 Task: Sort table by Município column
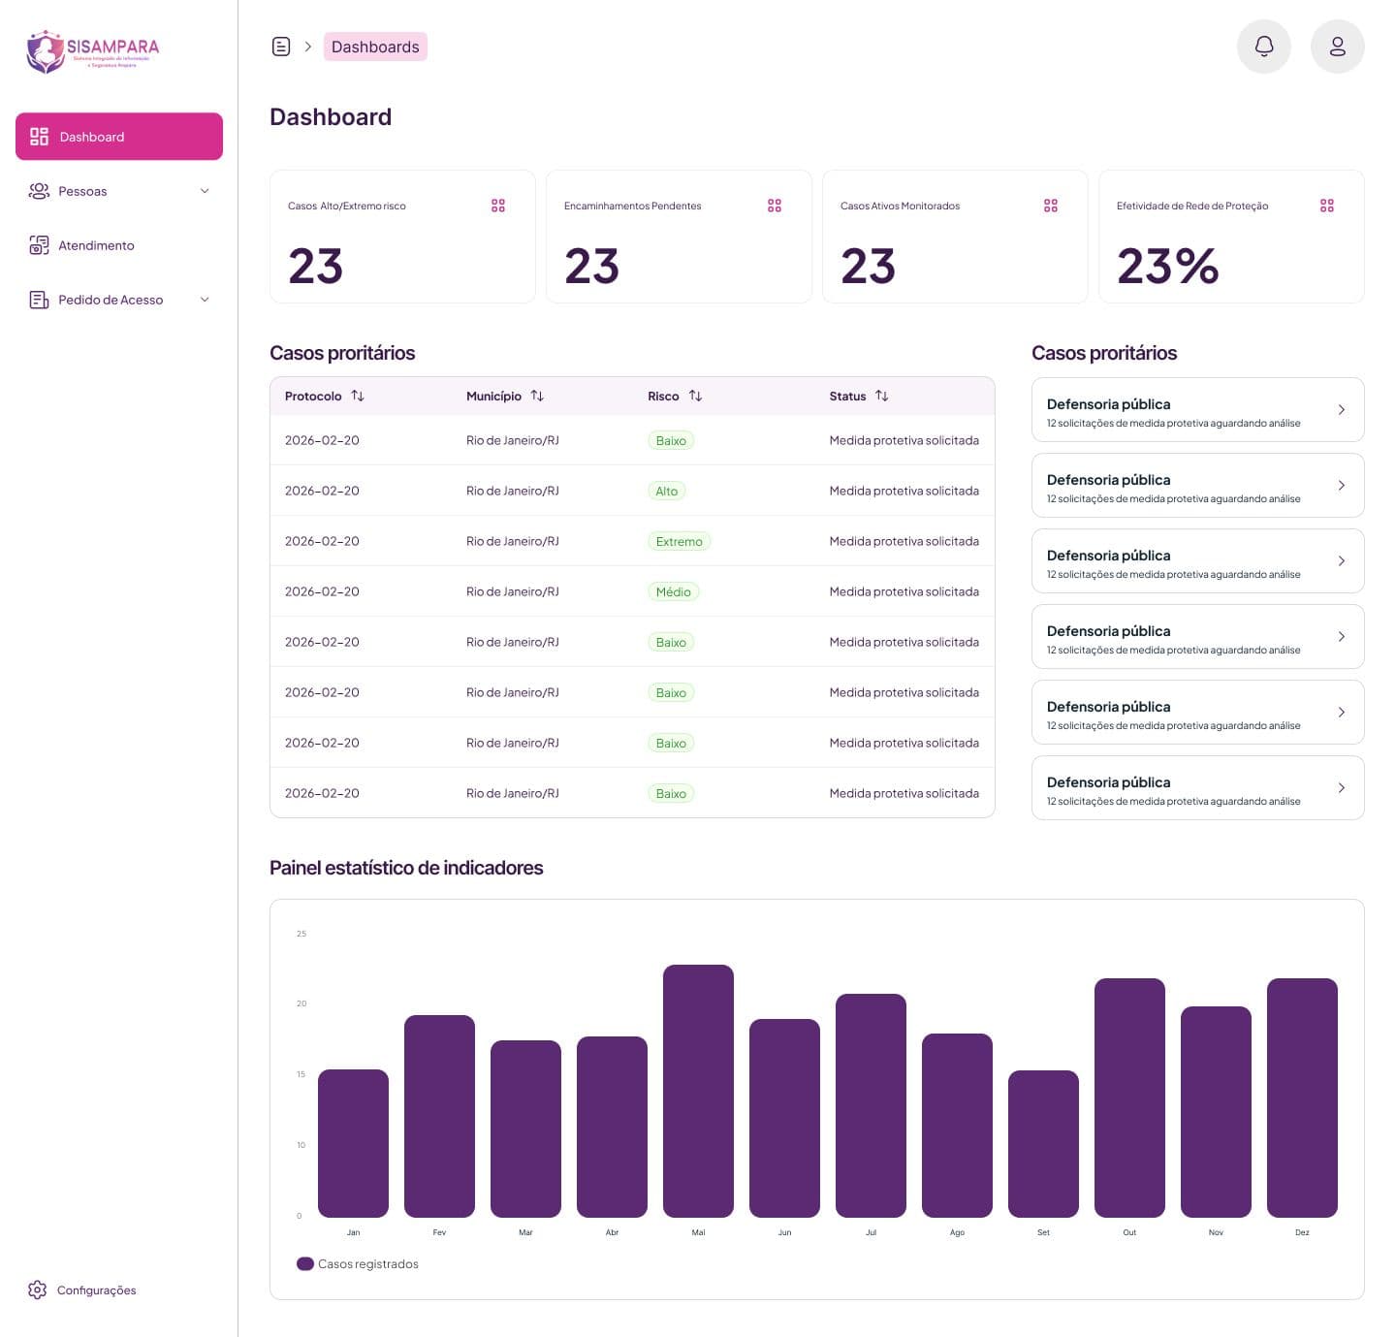(x=537, y=396)
